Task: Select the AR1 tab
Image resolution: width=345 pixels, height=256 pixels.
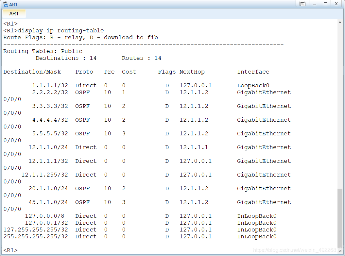Action: point(14,14)
